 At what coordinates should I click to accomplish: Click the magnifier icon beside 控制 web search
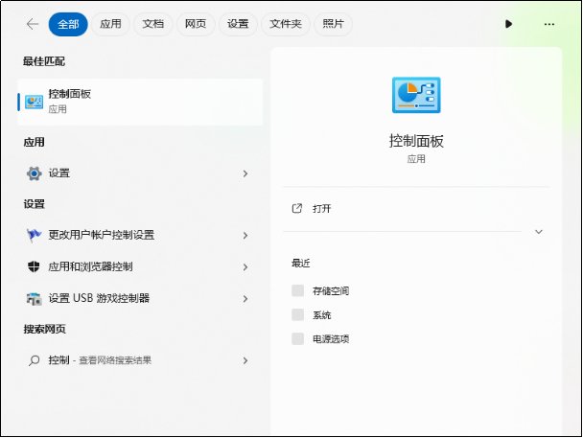(x=34, y=360)
